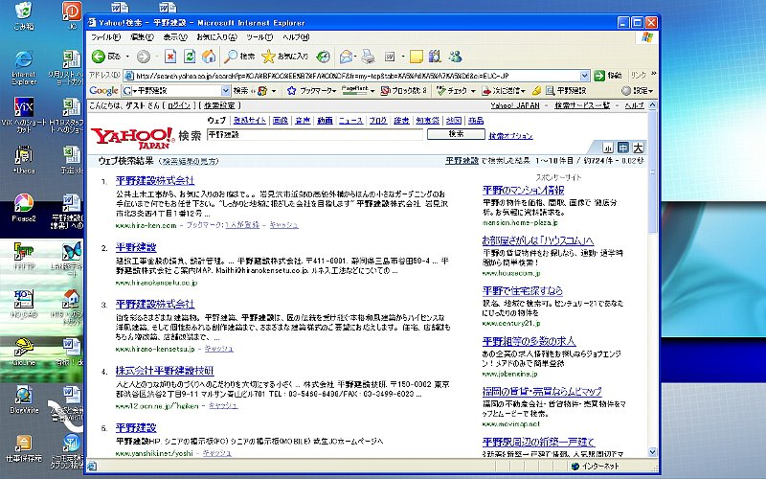Switch to the 画像 images search tab
Screen dimensions: 766x479
pos(281,121)
